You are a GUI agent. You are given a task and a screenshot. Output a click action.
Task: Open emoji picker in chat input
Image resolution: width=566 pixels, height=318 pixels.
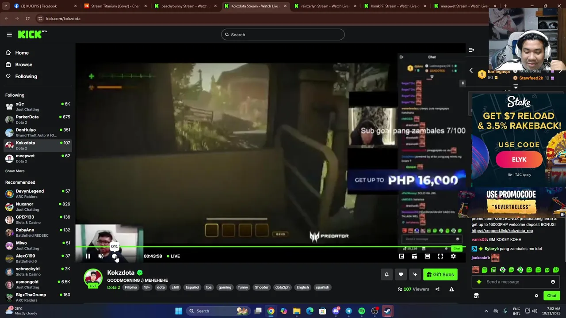(x=553, y=282)
